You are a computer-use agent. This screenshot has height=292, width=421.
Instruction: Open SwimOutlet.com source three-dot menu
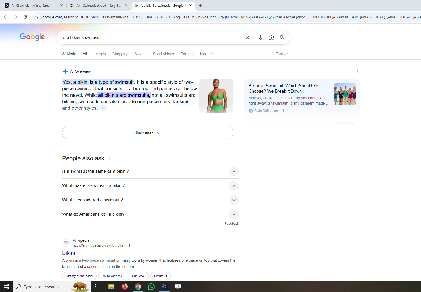coord(283,111)
